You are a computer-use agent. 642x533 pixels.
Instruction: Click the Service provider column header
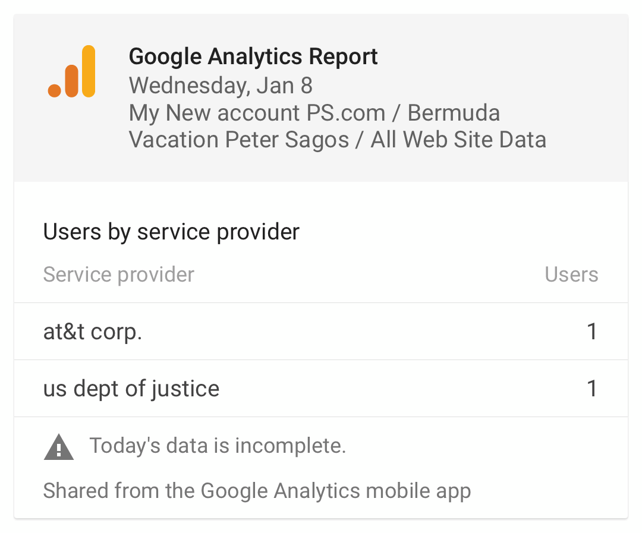point(119,275)
